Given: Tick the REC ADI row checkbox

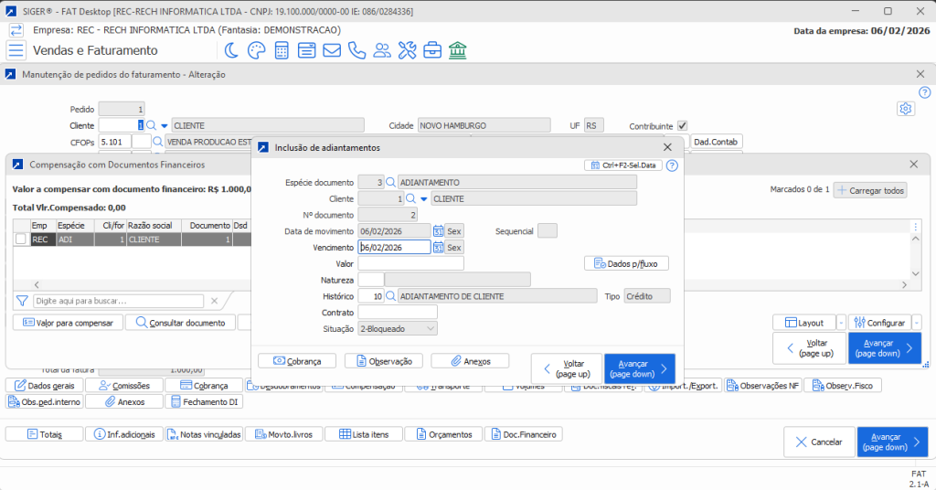Looking at the screenshot, I should [20, 240].
